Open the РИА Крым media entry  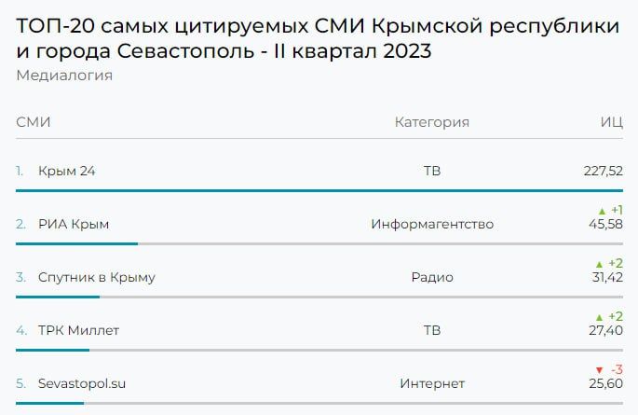coord(74,224)
